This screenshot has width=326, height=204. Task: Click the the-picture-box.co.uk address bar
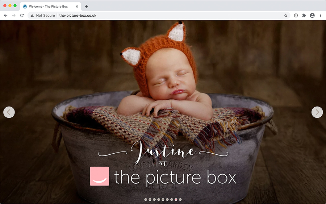click(x=159, y=15)
